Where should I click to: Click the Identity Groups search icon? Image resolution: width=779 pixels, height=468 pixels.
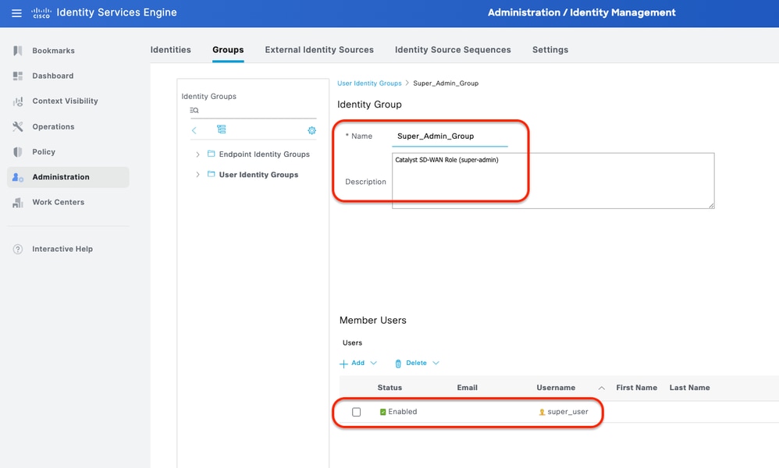[x=194, y=110]
